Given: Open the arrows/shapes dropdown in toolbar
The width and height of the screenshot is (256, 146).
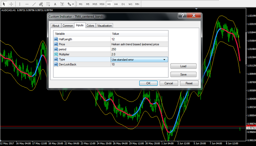Looking at the screenshot, I should tap(70, 4).
